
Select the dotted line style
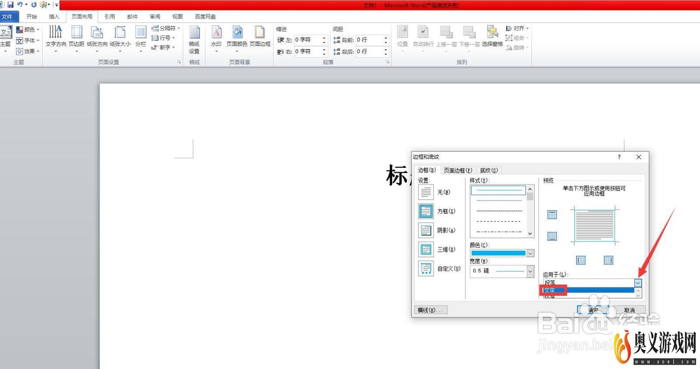498,201
